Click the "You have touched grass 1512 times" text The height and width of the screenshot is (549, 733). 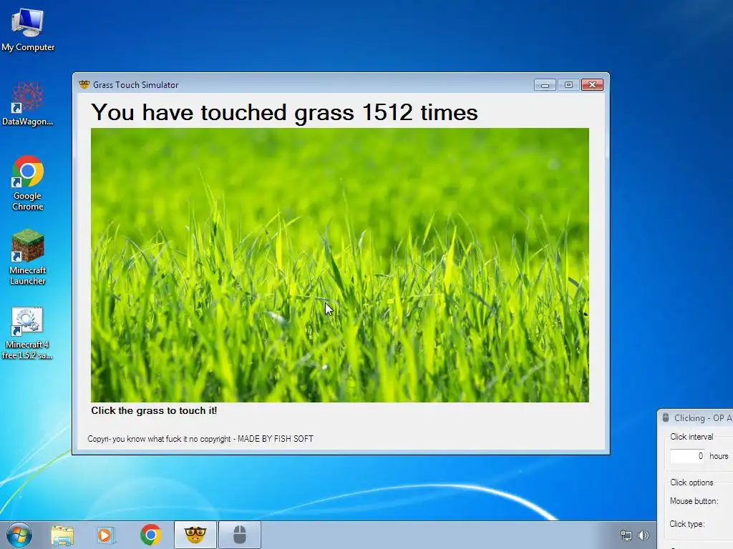[x=285, y=112]
